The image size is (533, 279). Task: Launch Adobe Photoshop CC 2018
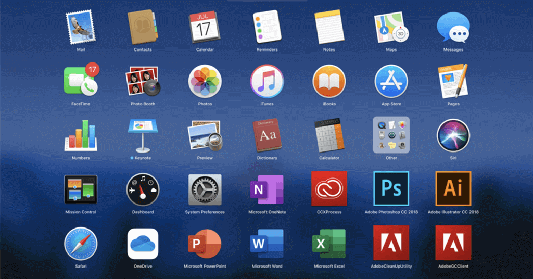click(391, 188)
